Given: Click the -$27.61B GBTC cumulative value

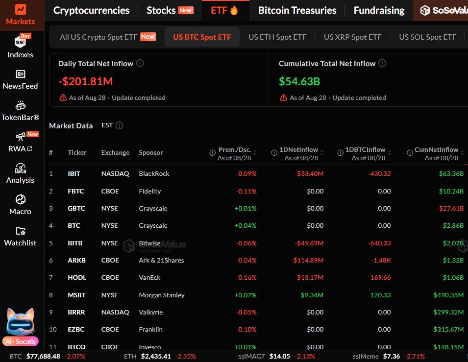Looking at the screenshot, I should tap(450, 208).
